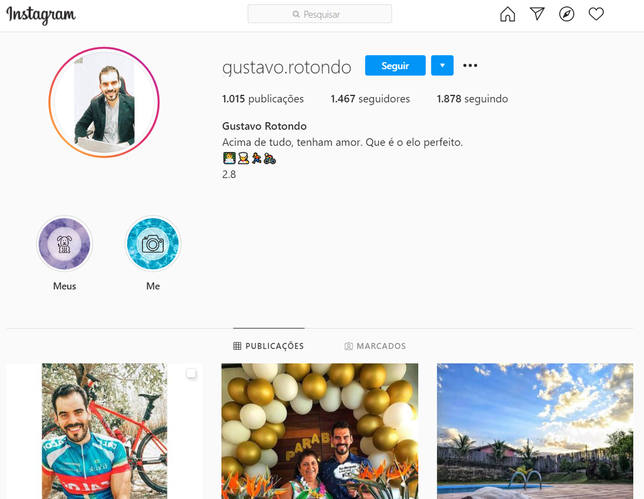
Task: Open the Explore compass icon
Action: click(x=567, y=14)
